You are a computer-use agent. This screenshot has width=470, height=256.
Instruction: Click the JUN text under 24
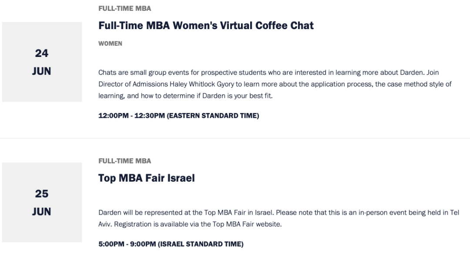tap(42, 71)
